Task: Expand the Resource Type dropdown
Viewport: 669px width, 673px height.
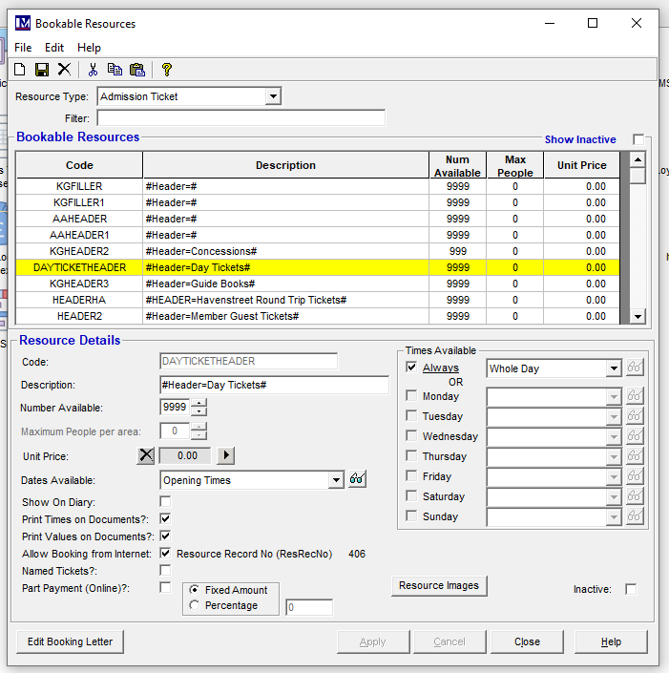Action: tap(273, 96)
